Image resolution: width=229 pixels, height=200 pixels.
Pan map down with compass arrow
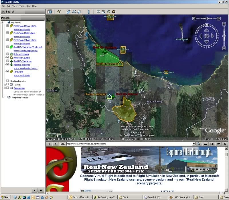(x=206, y=42)
